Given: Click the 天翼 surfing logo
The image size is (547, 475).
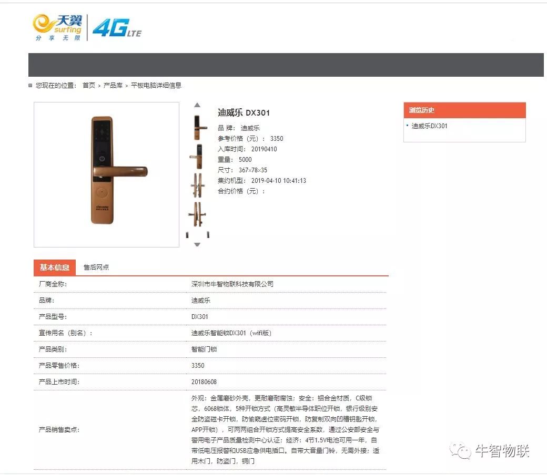Looking at the screenshot, I should [x=58, y=27].
